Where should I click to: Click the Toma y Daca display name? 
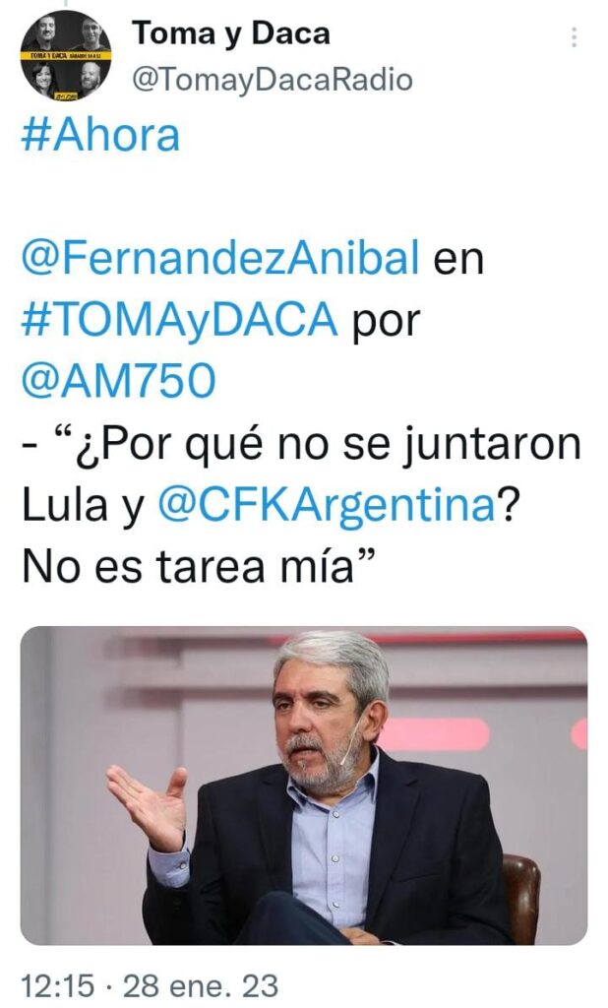click(231, 33)
